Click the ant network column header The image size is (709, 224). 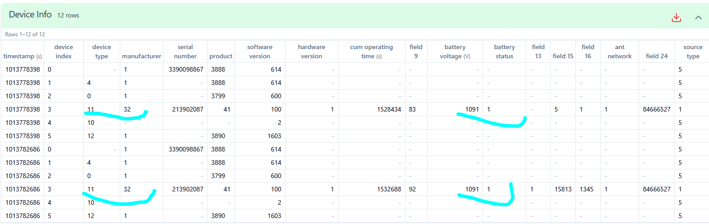(x=619, y=51)
